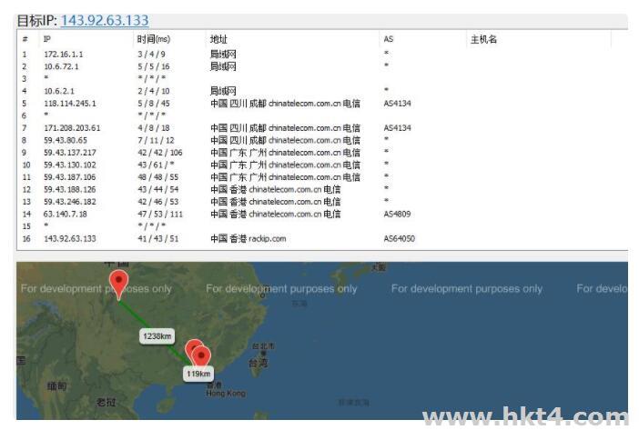Click the AS column header
This screenshot has width=639, height=430.
click(389, 39)
